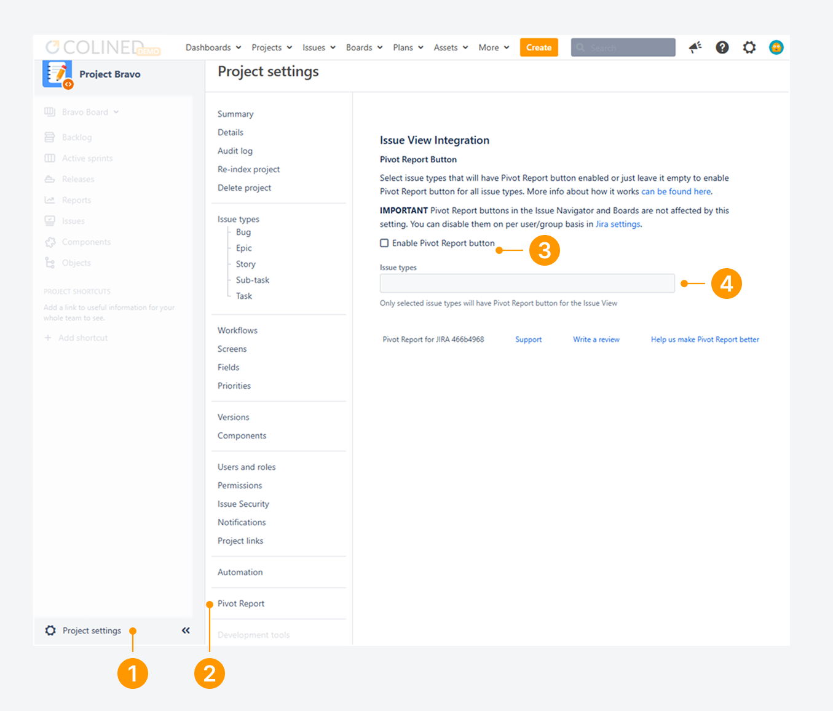Screen dimensions: 833x711
Task: Open the Audit log page
Action: pos(235,151)
